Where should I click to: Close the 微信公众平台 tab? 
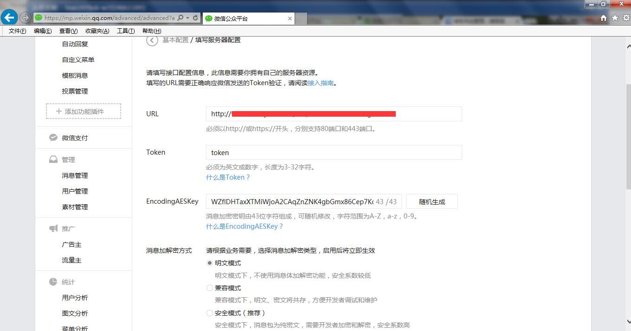[x=290, y=19]
